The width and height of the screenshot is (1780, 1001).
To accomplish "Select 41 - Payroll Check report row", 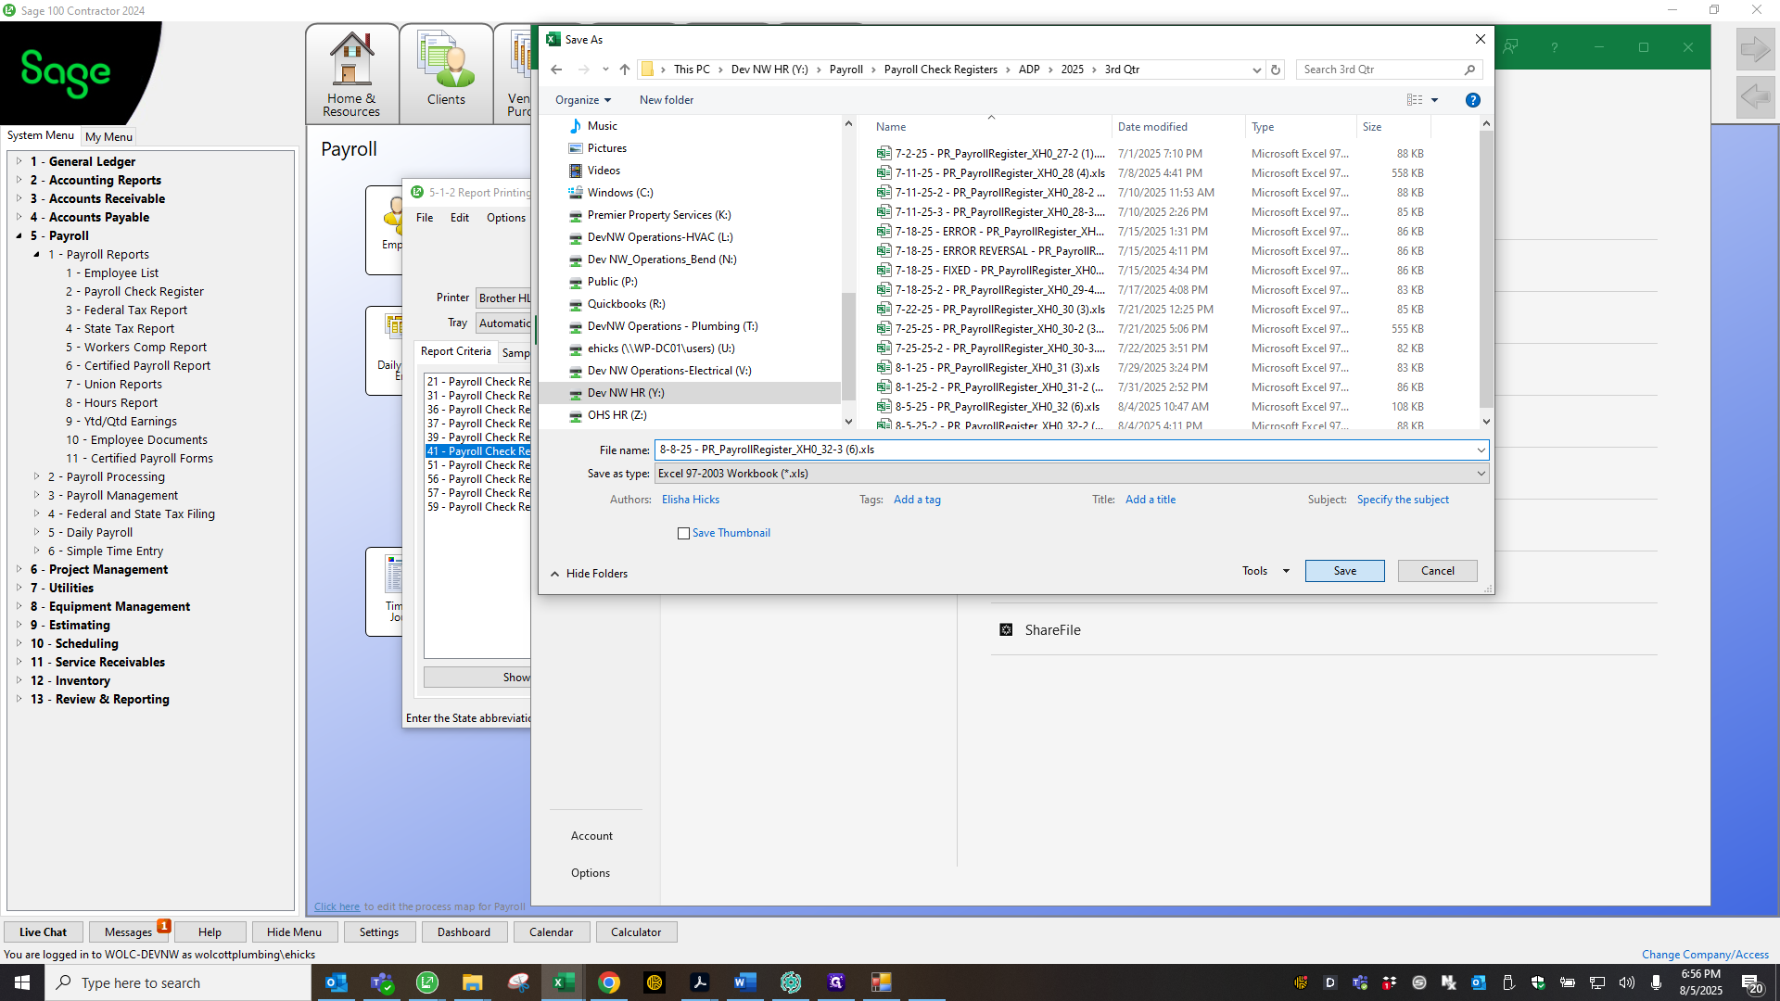I will coord(478,451).
